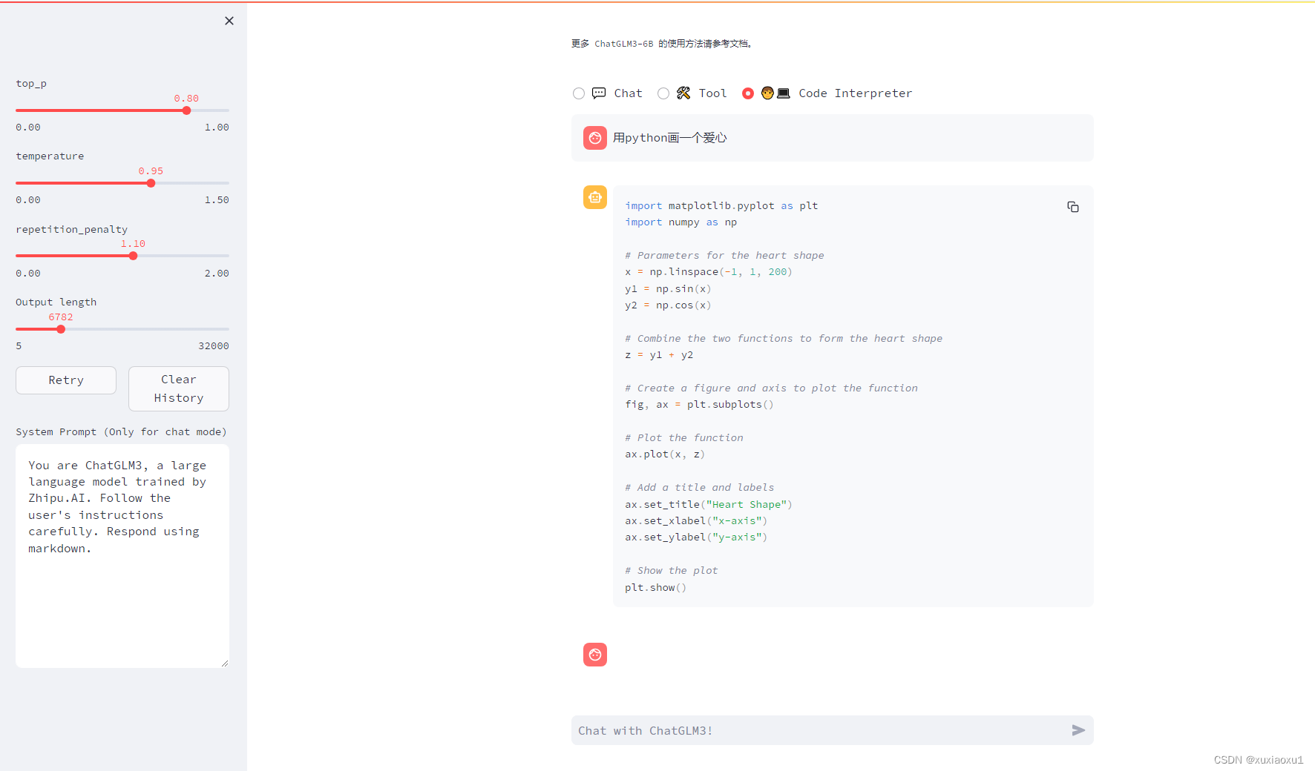Viewport: 1315px width, 771px height.
Task: Click the 'Output length' label
Action: (56, 302)
